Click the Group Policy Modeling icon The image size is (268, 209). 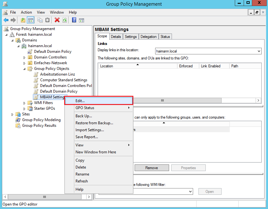[x=18, y=120]
